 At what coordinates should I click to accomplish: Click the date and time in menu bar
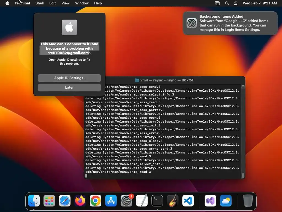click(x=260, y=3)
